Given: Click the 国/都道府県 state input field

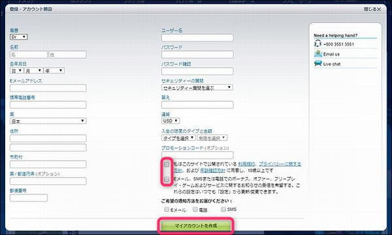Looking at the screenshot, I should point(48,181).
